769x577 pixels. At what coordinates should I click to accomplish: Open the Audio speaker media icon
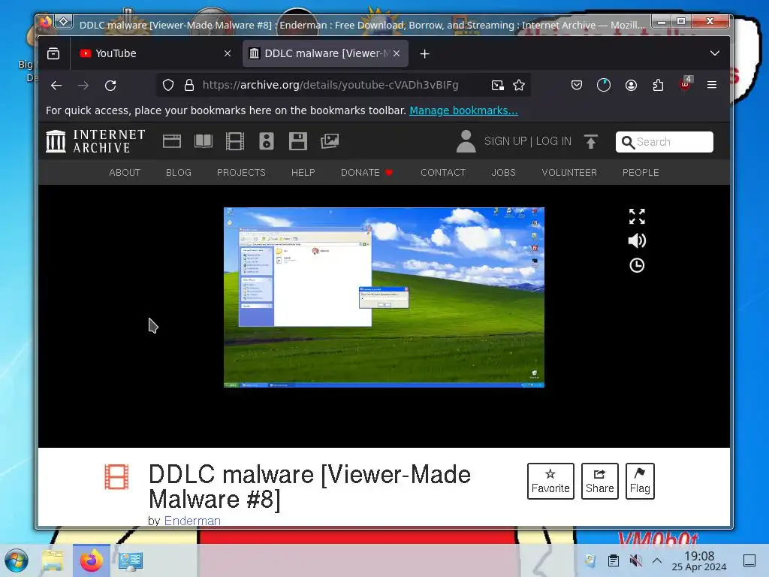click(267, 141)
